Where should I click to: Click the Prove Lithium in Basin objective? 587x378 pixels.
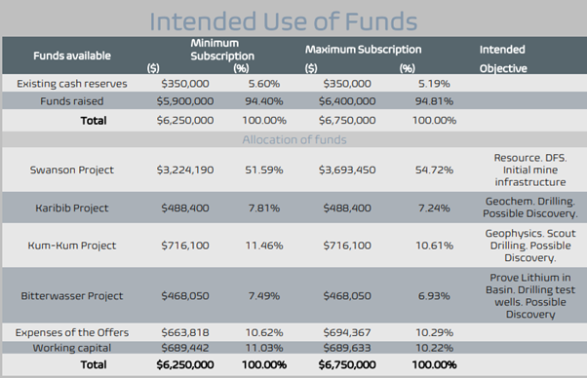tap(530, 296)
